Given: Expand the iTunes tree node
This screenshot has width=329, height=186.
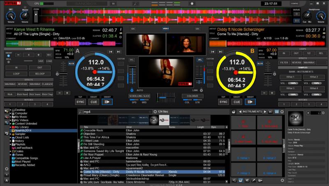Looking at the screenshot, I should (x=11, y=154).
